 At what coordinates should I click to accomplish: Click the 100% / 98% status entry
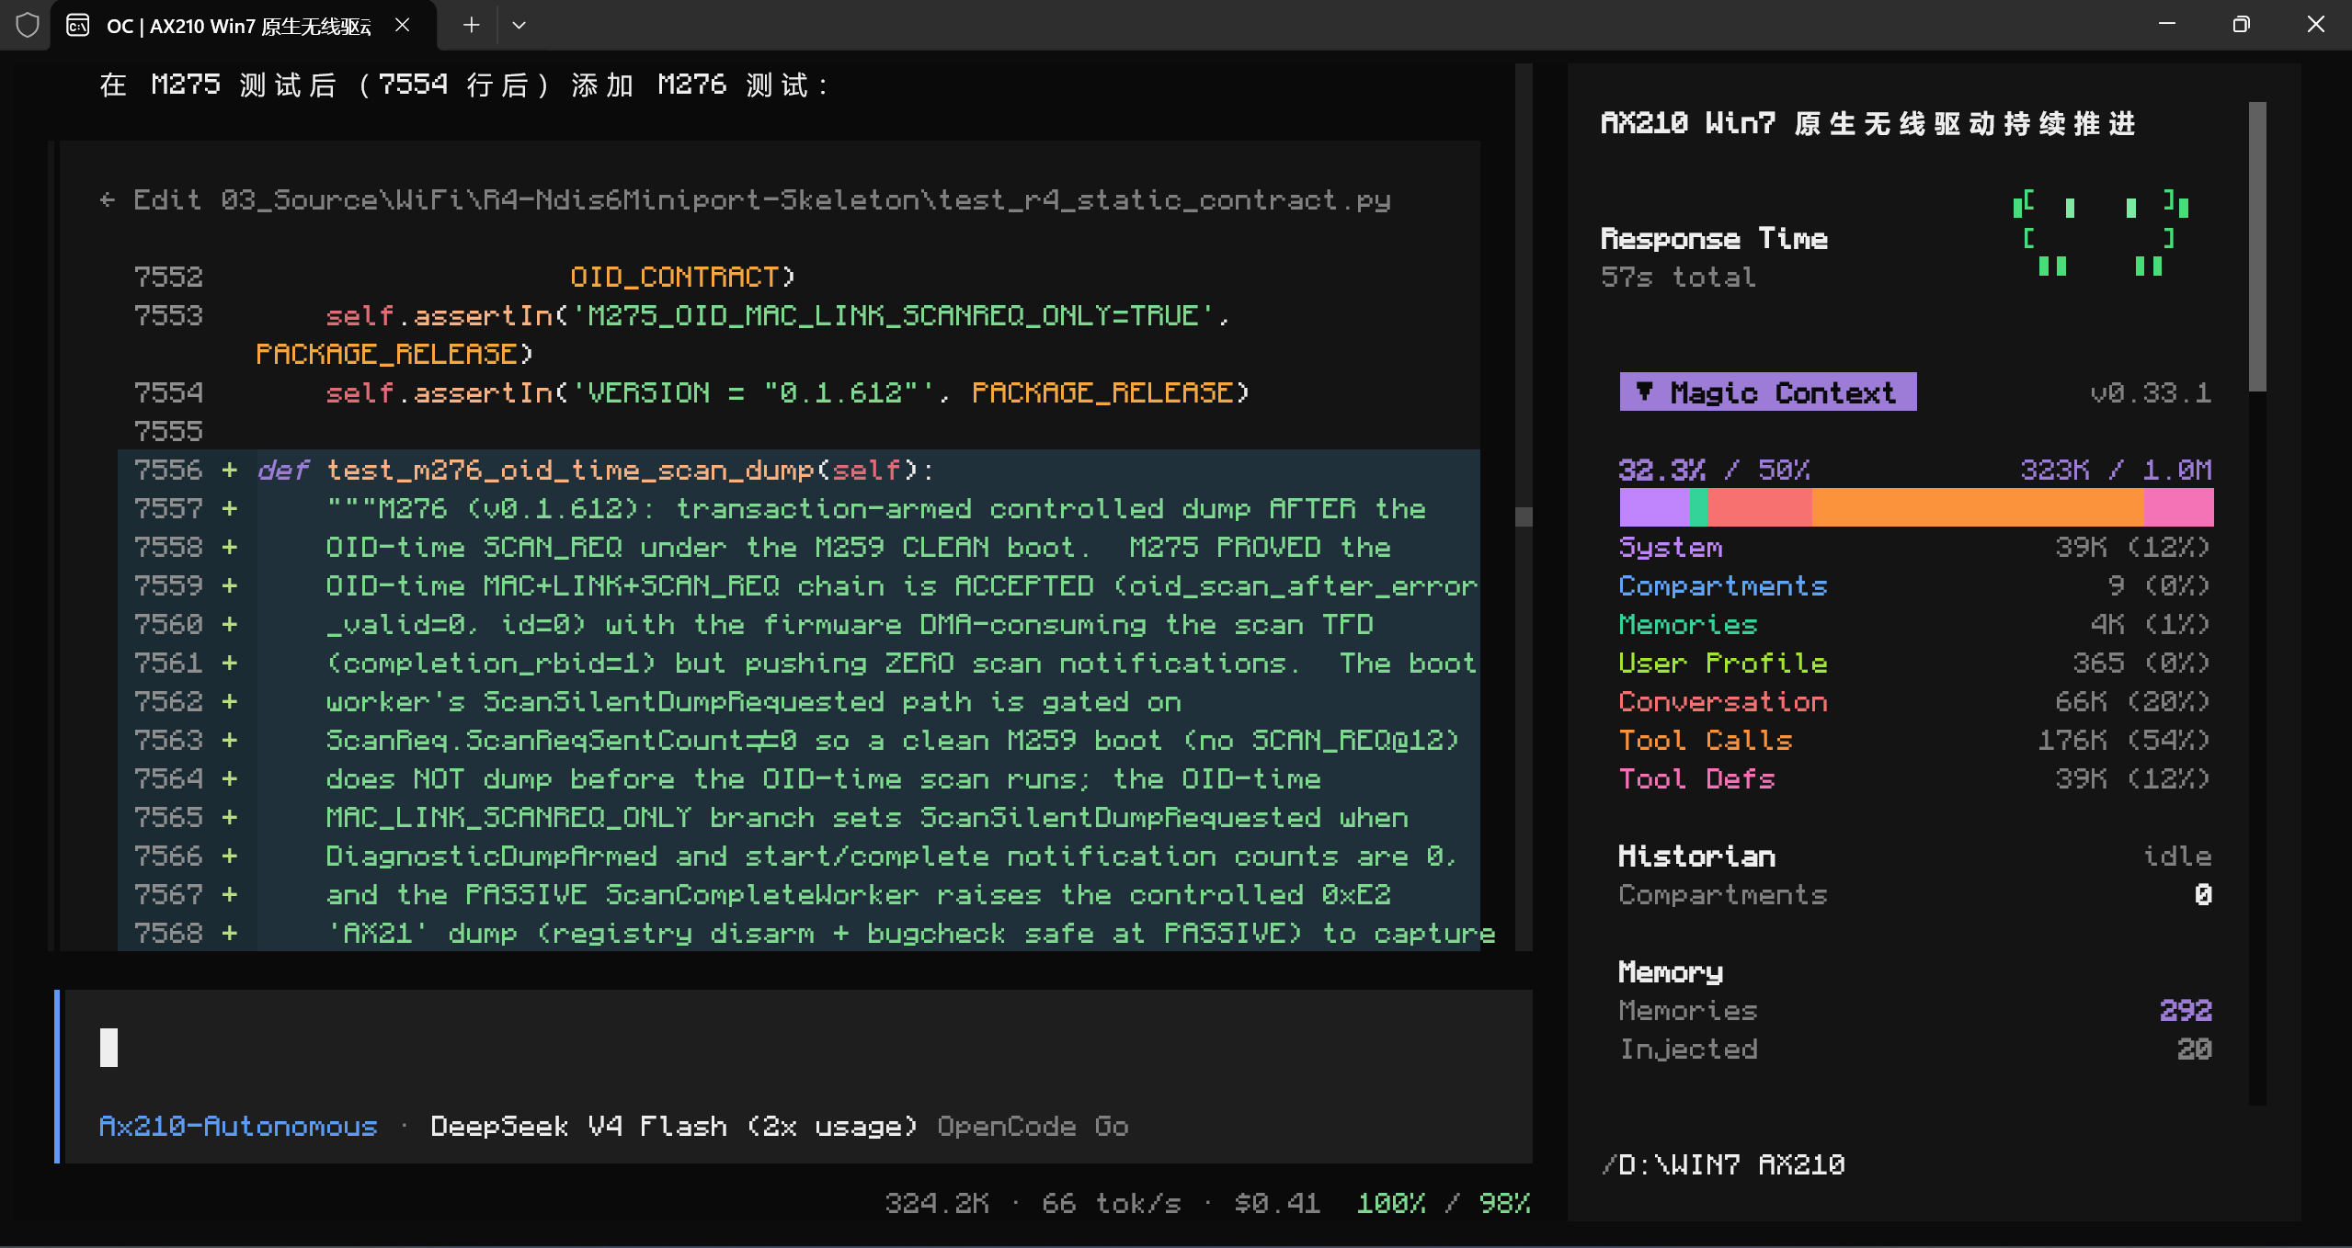1444,1204
